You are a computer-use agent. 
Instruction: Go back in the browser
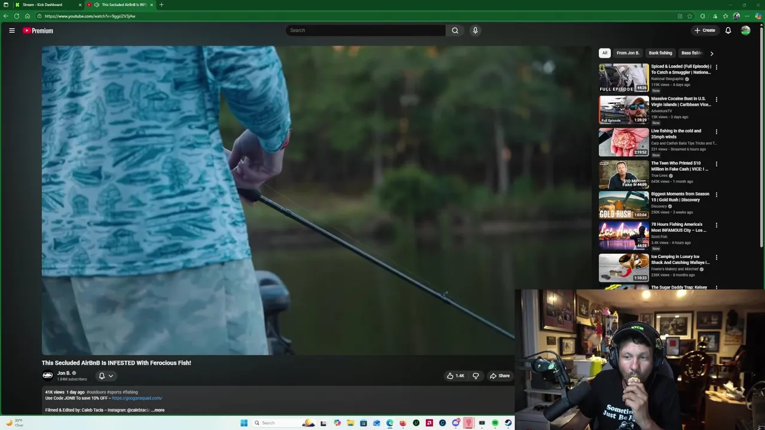pos(6,16)
